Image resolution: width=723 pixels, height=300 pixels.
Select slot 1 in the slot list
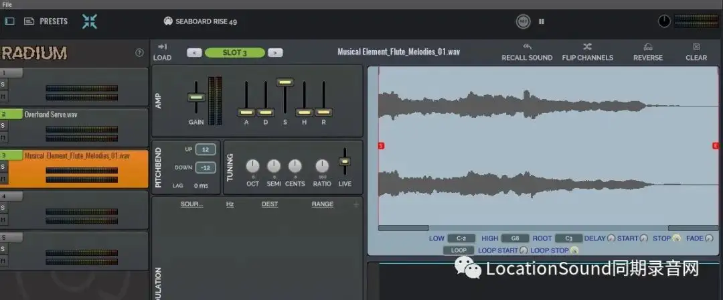click(x=11, y=73)
